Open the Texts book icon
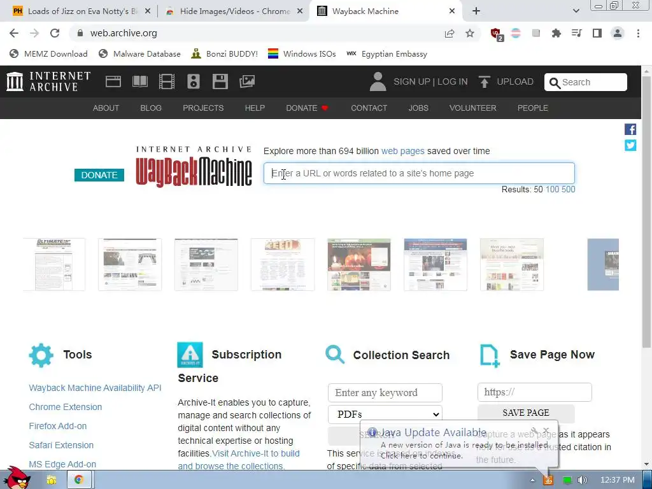 [140, 81]
